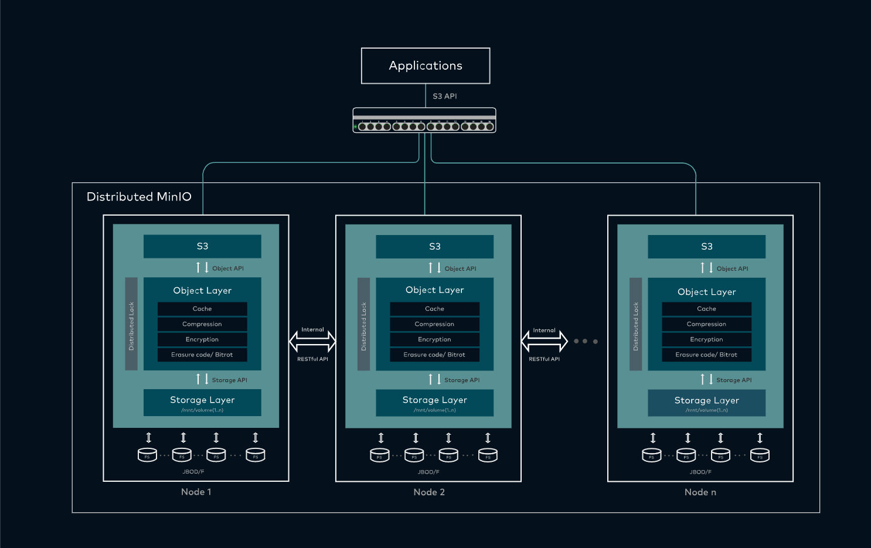Image resolution: width=871 pixels, height=548 pixels.
Task: Click the last FS drive icon in Node 2
Action: [x=487, y=455]
